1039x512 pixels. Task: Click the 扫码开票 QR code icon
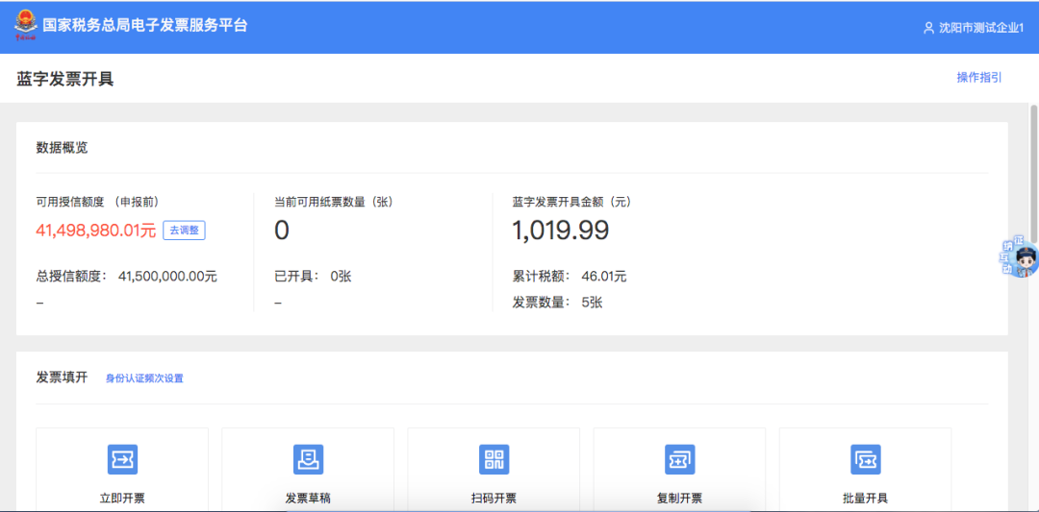[x=494, y=459]
